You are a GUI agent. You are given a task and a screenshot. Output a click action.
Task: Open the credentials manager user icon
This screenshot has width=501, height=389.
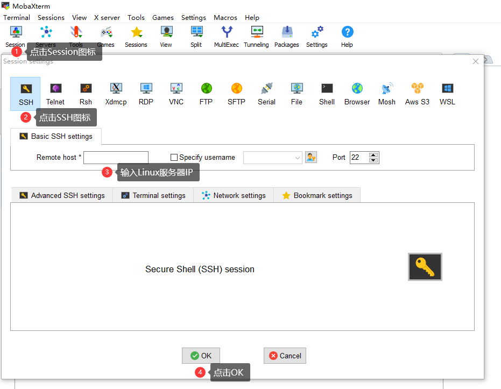[311, 157]
